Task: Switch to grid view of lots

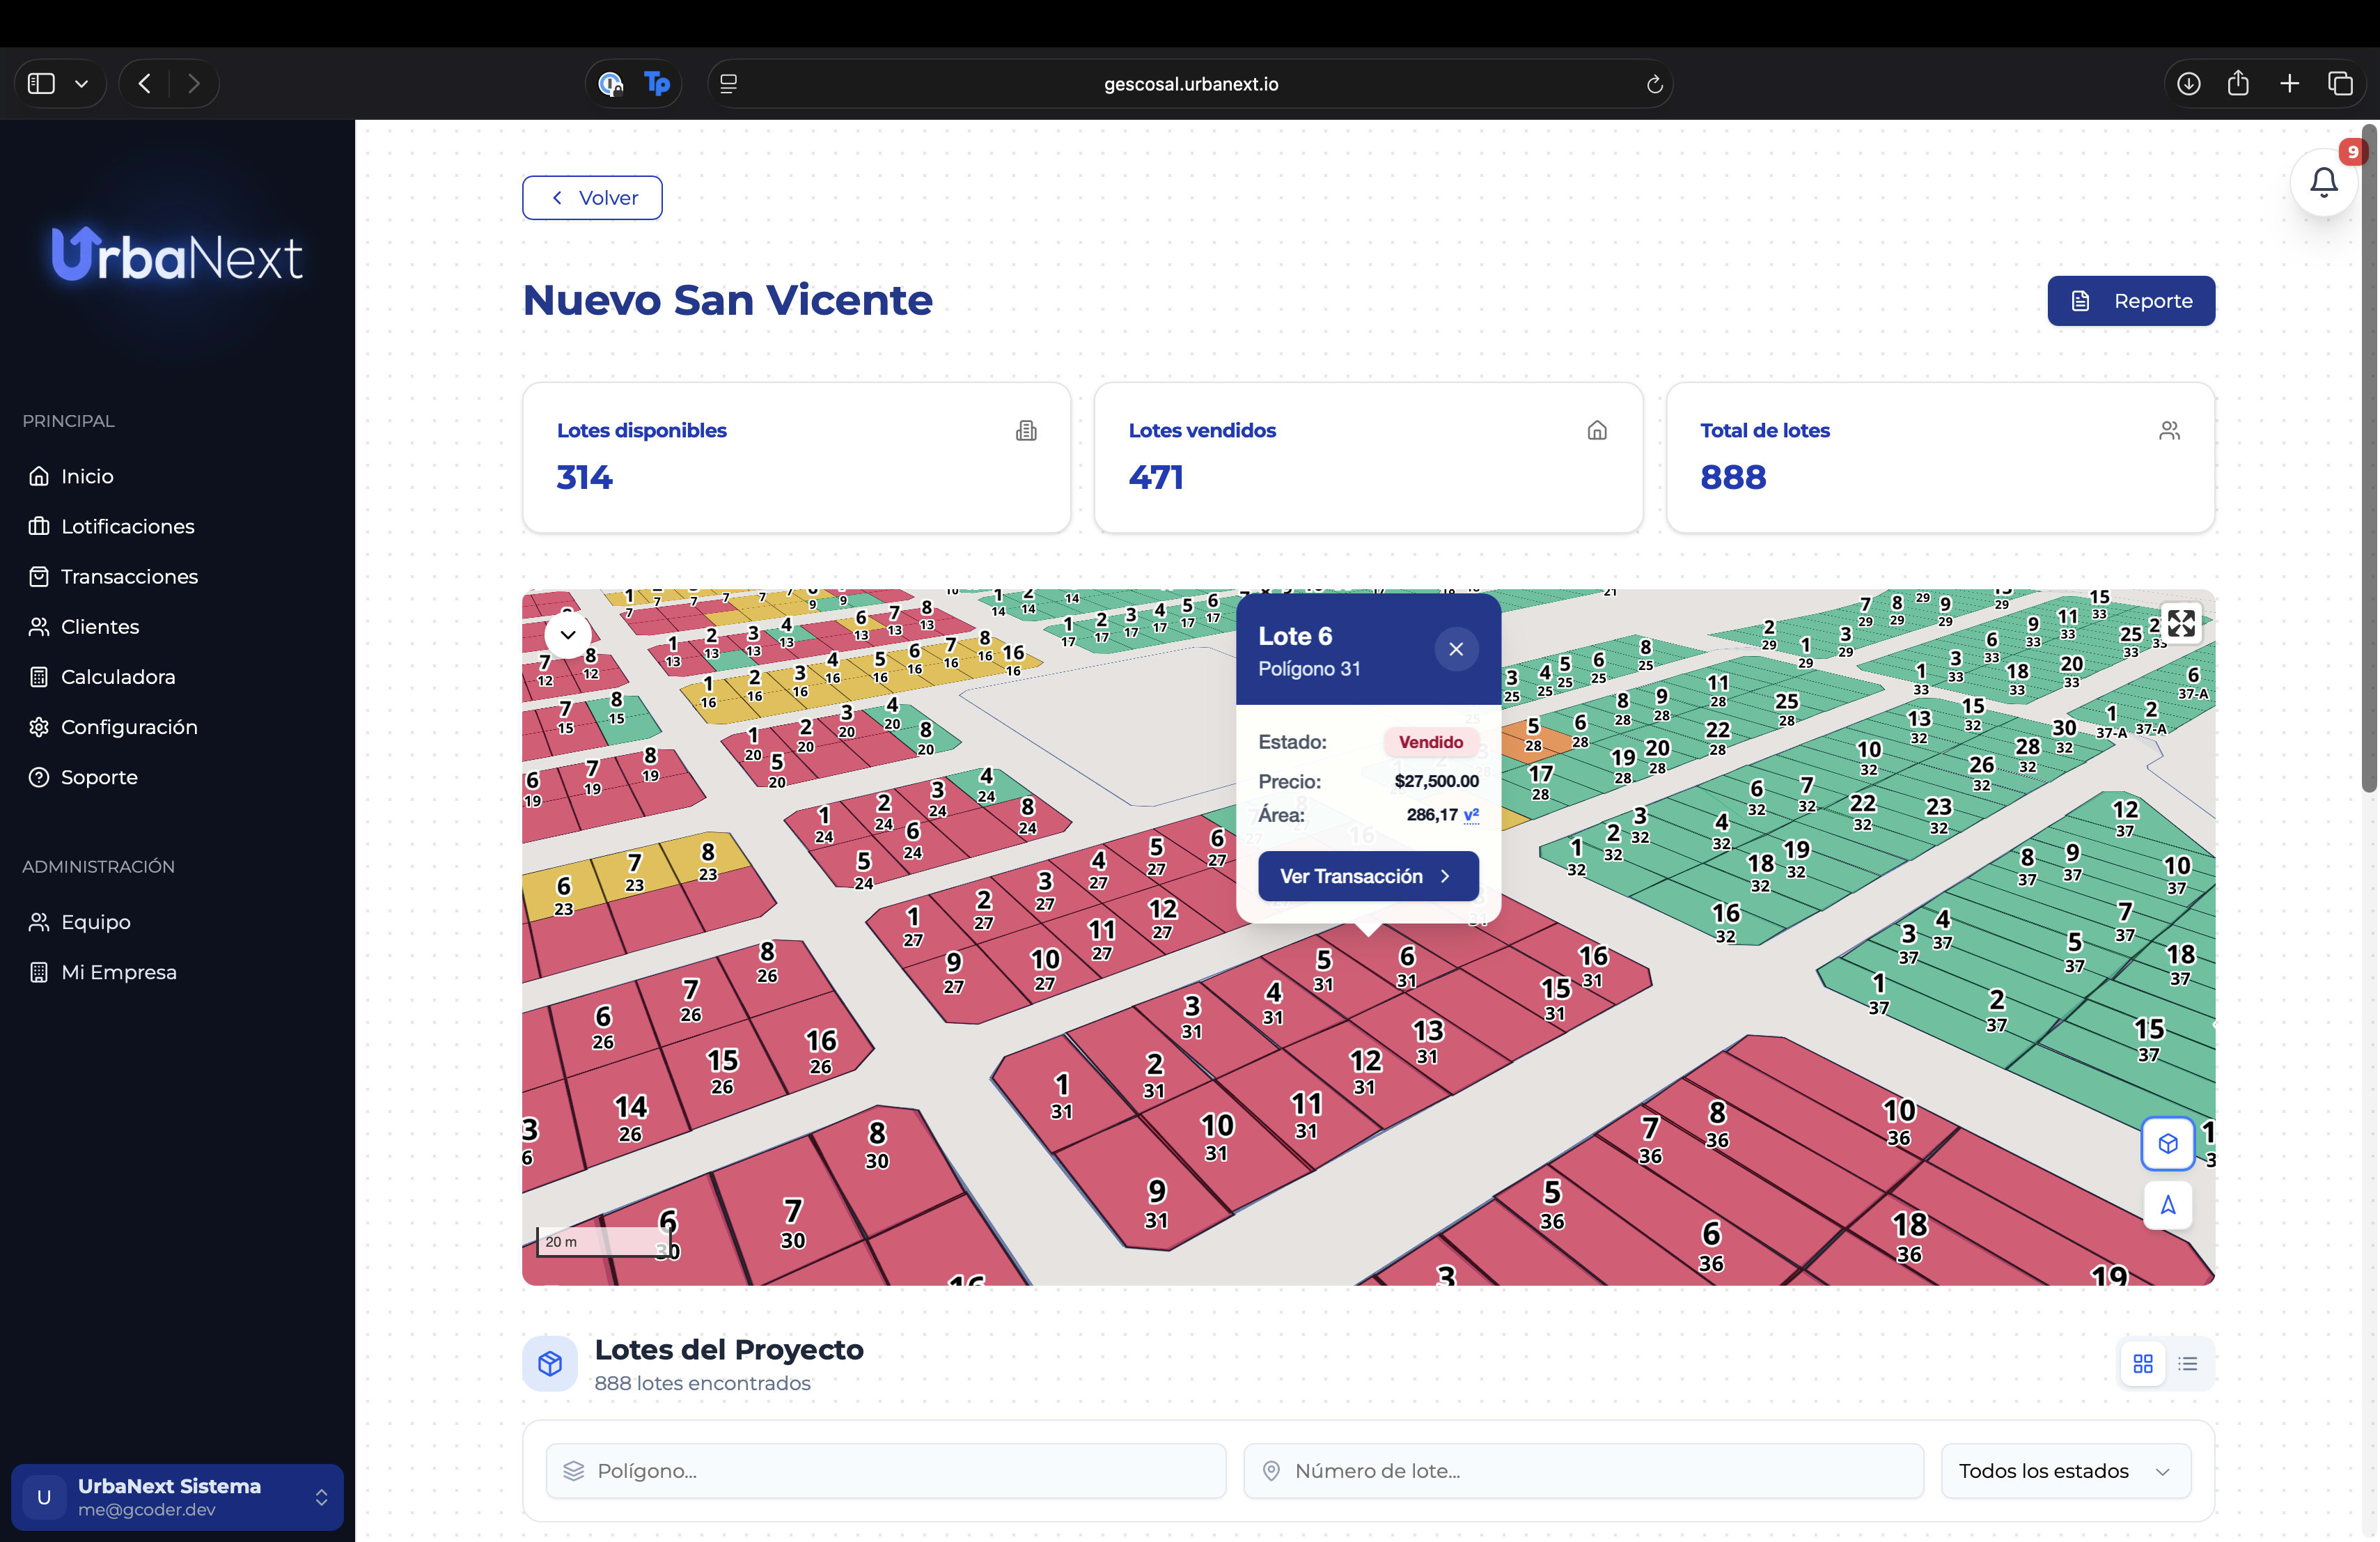Action: [x=2142, y=1364]
